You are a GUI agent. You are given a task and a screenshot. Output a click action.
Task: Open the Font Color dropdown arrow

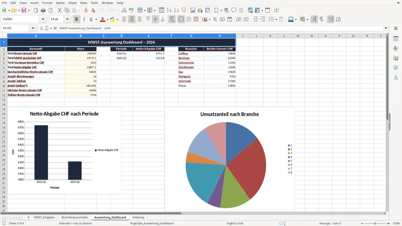(x=108, y=19)
